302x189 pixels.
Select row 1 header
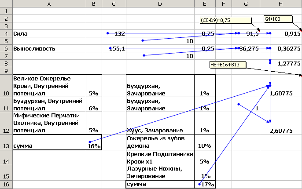pyautogui.click(x=6, y=11)
